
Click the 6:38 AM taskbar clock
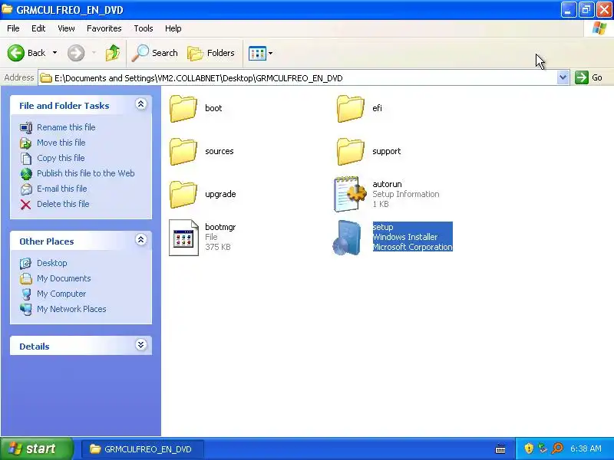tap(586, 449)
